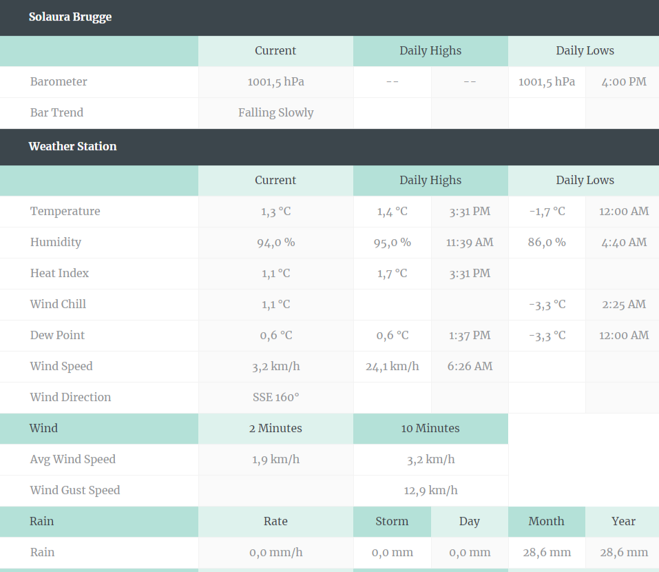Click humidity daily high 95,0 %
Viewport: 659px width, 572px height.
pyautogui.click(x=392, y=243)
